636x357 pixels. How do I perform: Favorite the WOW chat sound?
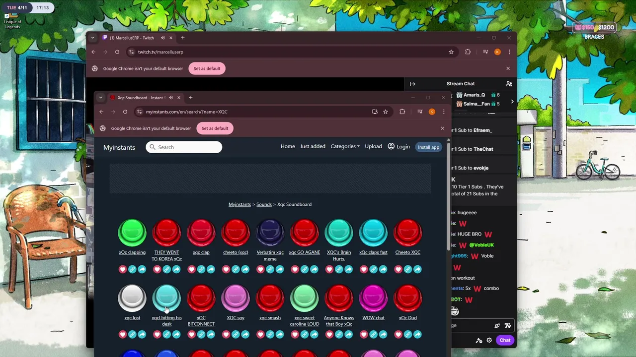click(364, 335)
